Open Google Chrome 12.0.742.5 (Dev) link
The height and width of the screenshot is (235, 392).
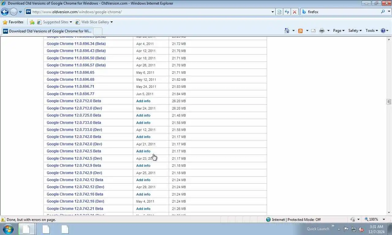tap(74, 159)
